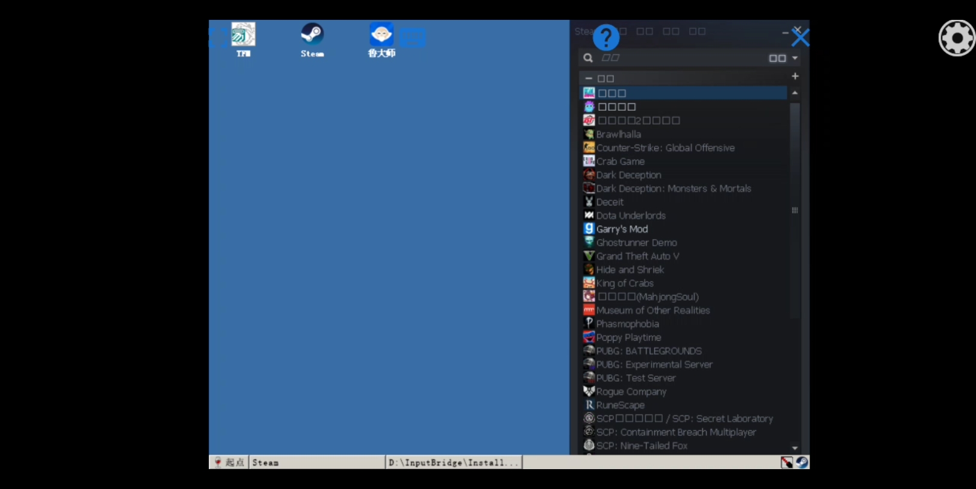Select the MahjongSoul entry
The width and height of the screenshot is (976, 489).
(683, 297)
